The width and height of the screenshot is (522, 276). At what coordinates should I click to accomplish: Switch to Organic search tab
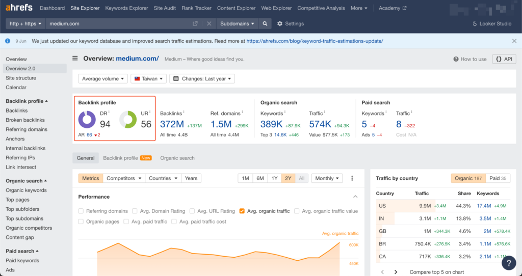(x=177, y=158)
